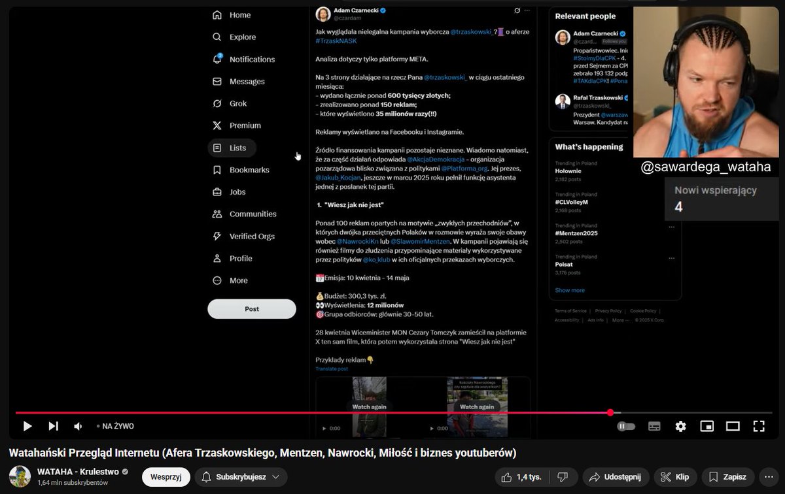Screen dimensions: 785x494
Task: Activate the miniplayer icon
Action: pos(706,425)
